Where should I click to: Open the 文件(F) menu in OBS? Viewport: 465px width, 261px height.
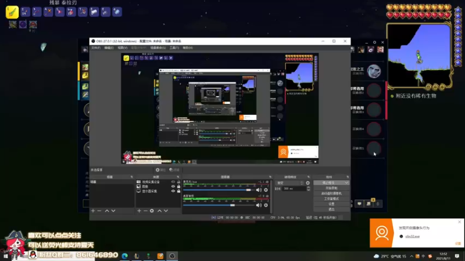pyautogui.click(x=96, y=48)
